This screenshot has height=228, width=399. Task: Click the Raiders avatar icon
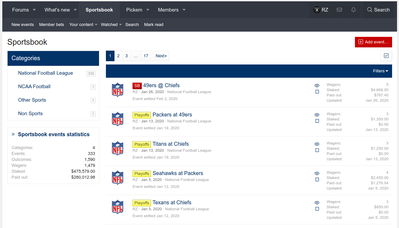click(316, 10)
